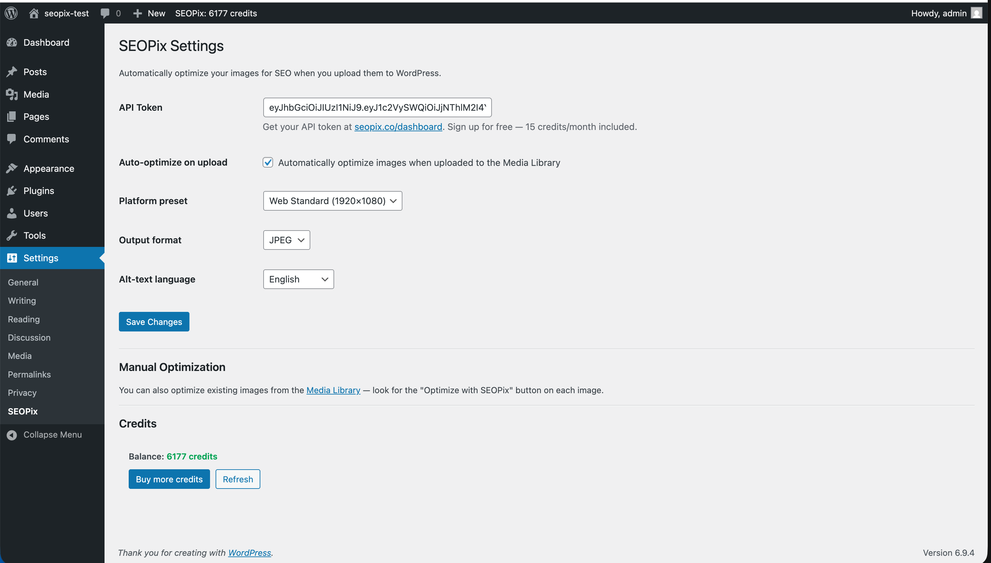This screenshot has height=563, width=991.
Task: Open the Alt-text language selector
Action: pos(298,279)
